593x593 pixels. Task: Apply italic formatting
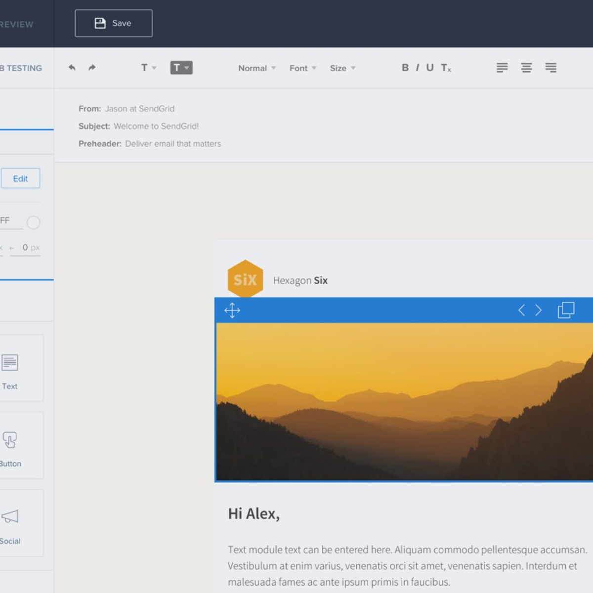(417, 68)
